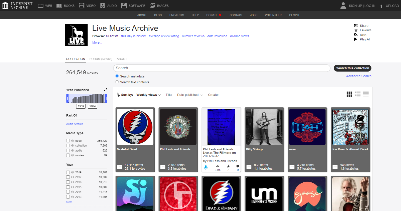The height and width of the screenshot is (211, 401).
Task: Hide etree results using eye icon
Action: pyautogui.click(x=72, y=141)
